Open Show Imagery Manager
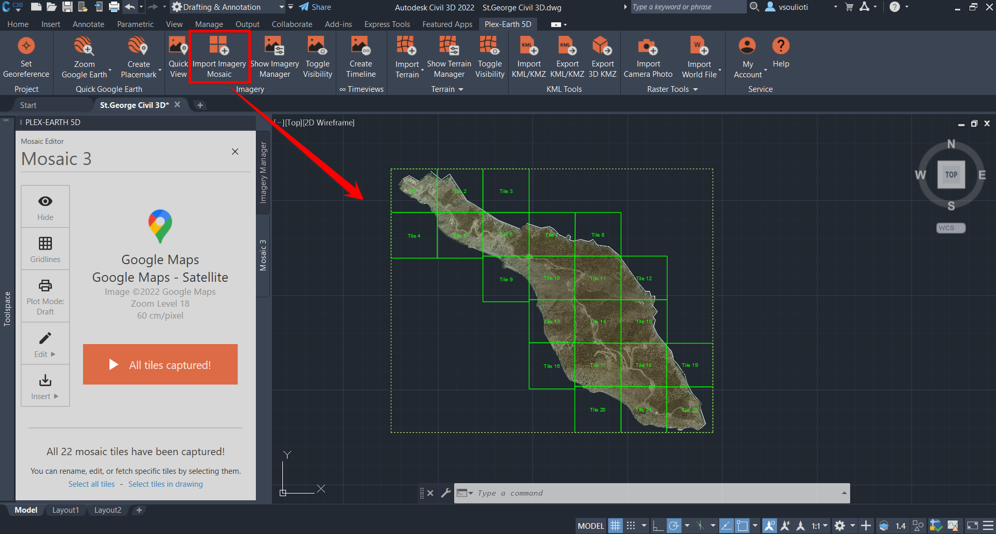996x534 pixels. pos(275,58)
